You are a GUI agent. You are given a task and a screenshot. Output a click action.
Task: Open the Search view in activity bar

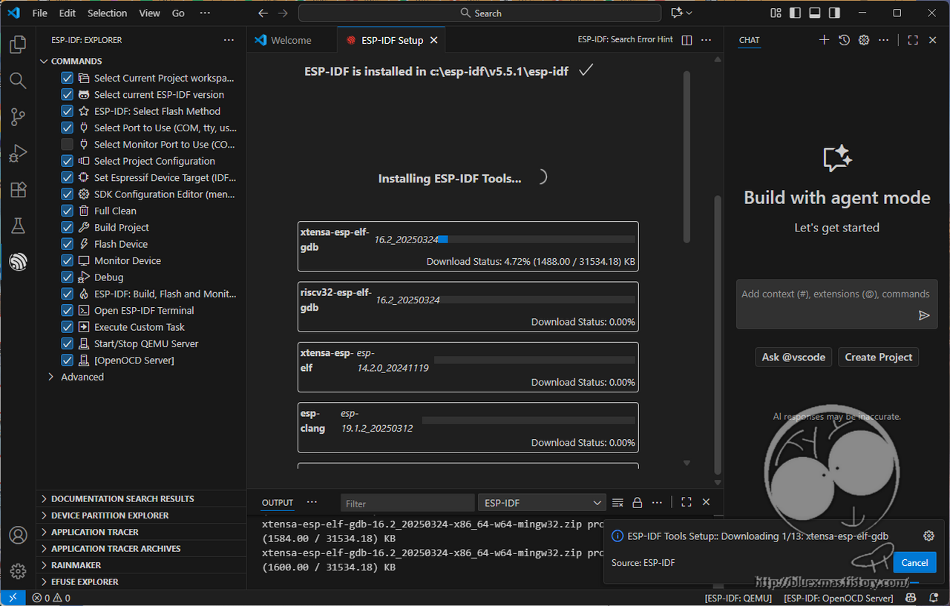[18, 81]
